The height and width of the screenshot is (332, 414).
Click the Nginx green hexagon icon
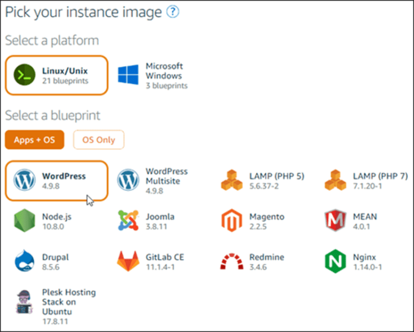(x=335, y=262)
